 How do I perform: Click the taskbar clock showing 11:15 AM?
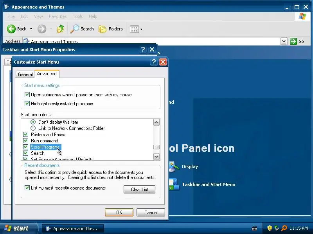point(299,228)
